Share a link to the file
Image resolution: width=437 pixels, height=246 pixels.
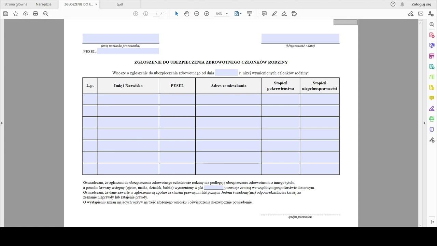tap(411, 14)
